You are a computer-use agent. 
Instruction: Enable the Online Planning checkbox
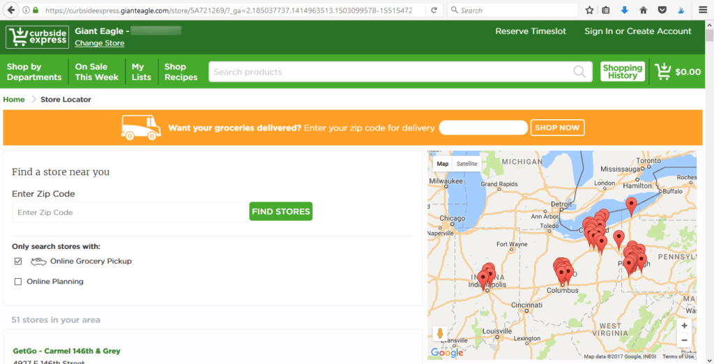pos(18,282)
